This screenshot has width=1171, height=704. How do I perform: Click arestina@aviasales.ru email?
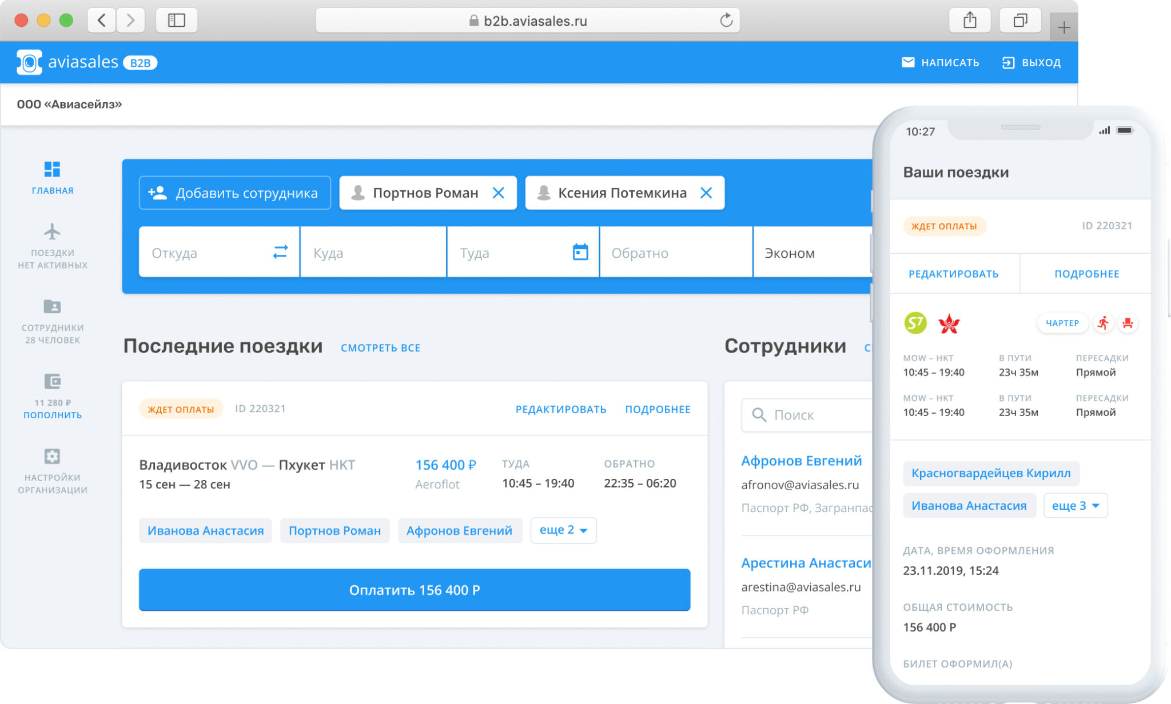(801, 587)
